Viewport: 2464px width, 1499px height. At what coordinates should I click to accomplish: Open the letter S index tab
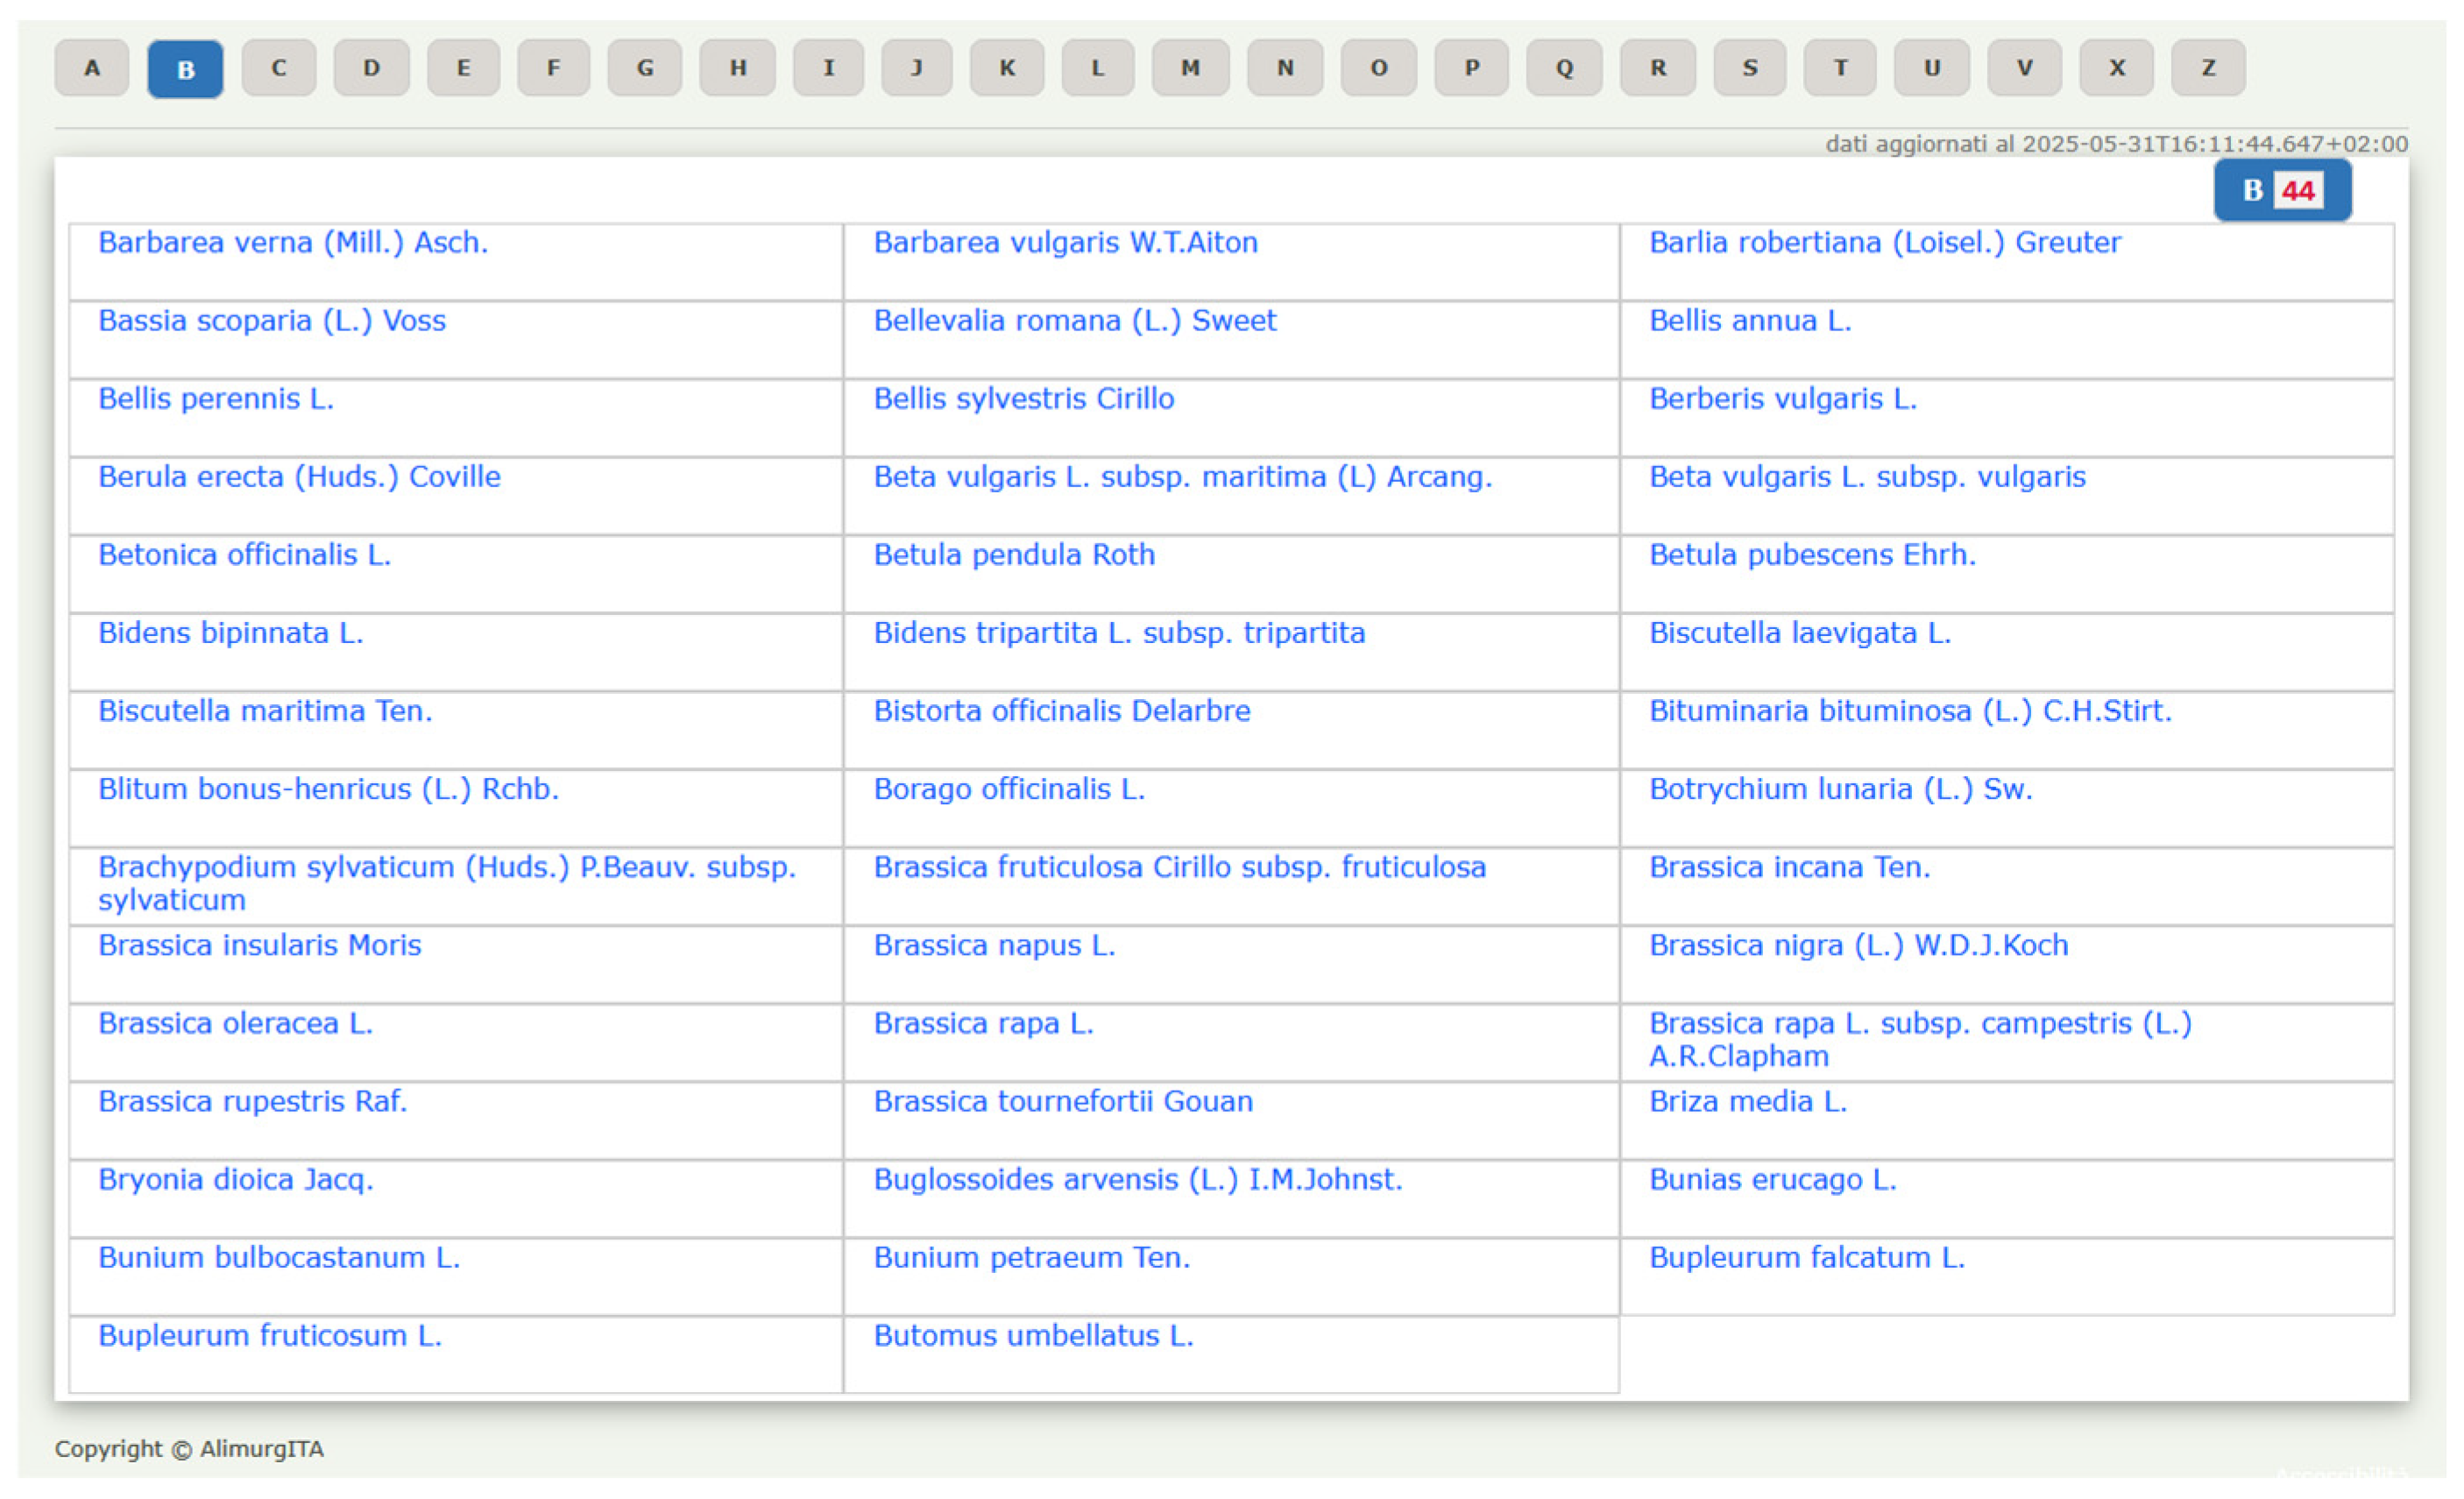[x=1749, y=68]
